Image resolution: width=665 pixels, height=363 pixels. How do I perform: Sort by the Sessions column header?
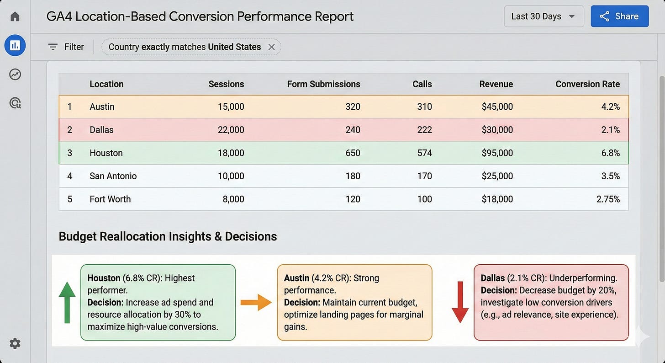click(x=226, y=84)
